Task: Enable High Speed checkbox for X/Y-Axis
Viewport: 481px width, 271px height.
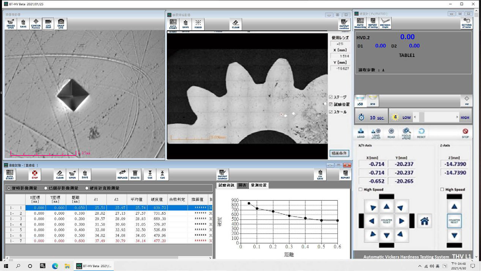Action: tap(361, 189)
